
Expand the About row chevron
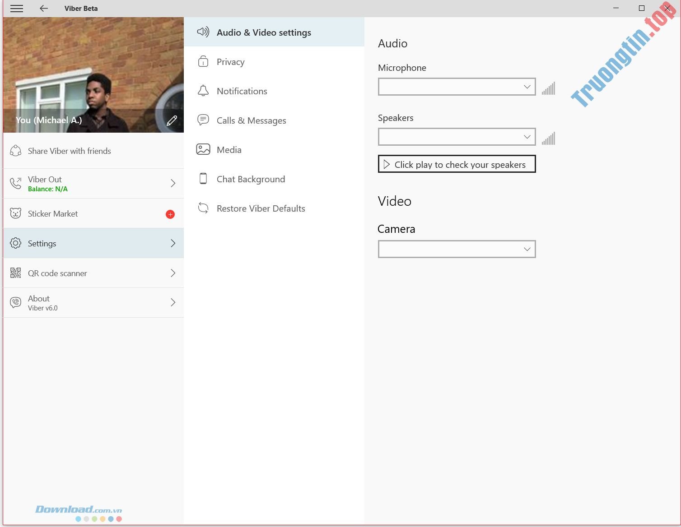tap(173, 302)
